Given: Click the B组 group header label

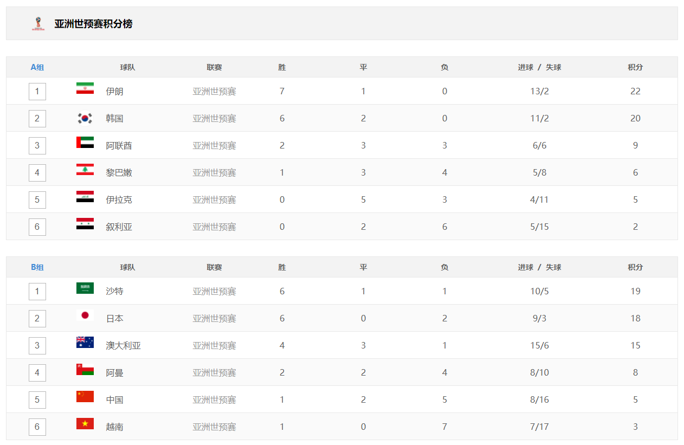Looking at the screenshot, I should (37, 267).
